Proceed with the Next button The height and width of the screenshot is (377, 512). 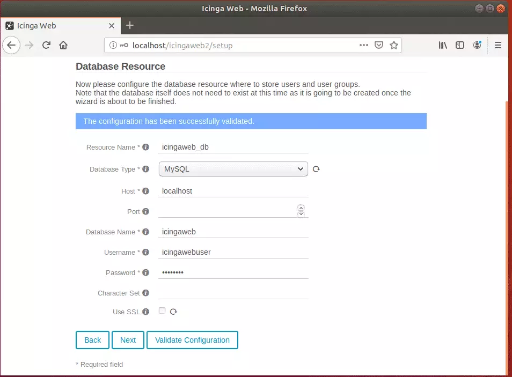(128, 340)
